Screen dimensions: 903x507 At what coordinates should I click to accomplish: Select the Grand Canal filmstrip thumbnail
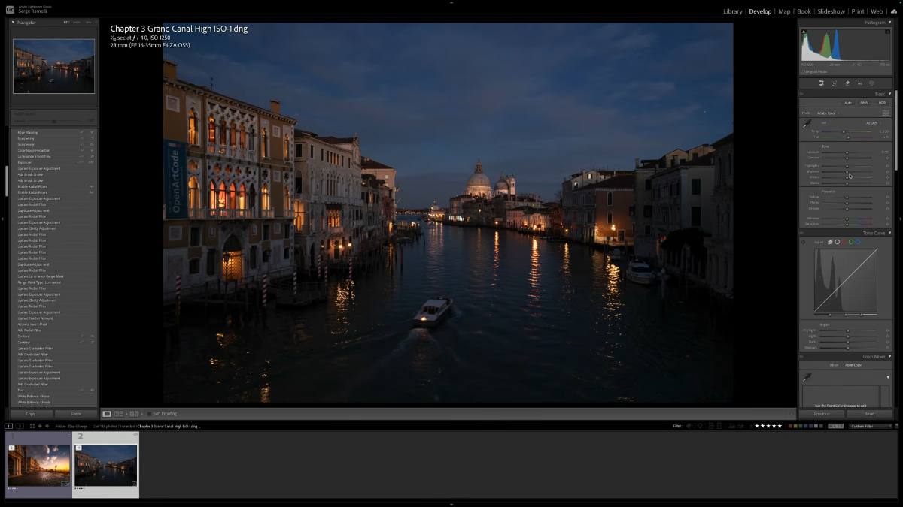click(x=106, y=465)
